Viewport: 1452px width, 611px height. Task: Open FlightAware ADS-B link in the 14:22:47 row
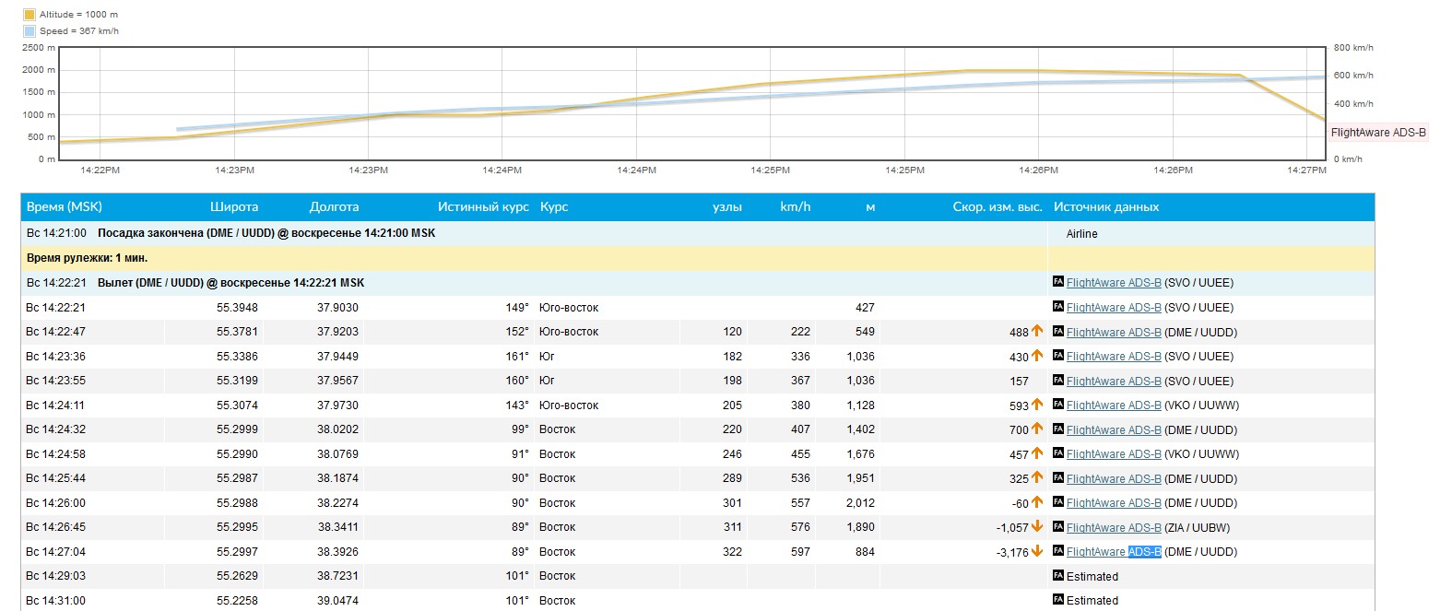click(1114, 333)
